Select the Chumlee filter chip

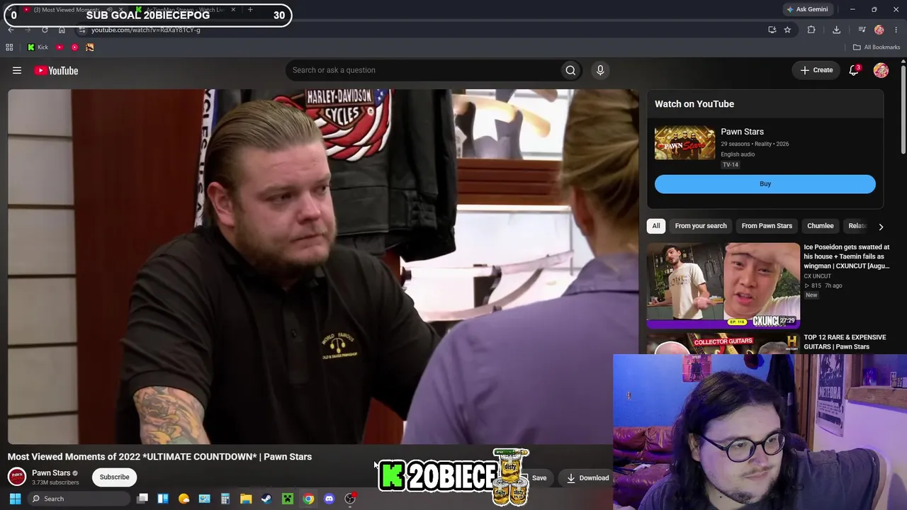821,226
